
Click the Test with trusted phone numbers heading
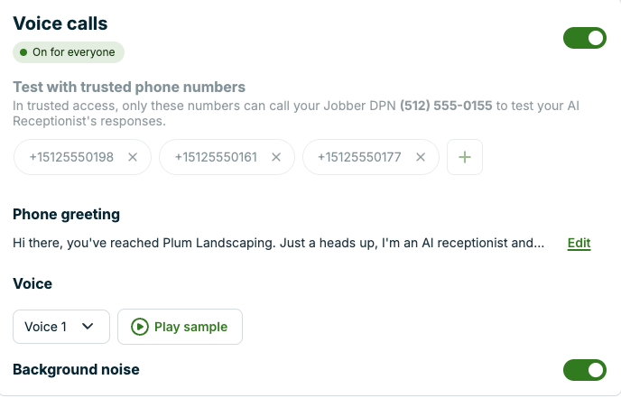128,88
